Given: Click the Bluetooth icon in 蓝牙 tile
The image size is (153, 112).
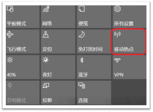Looking at the screenshot, I should (82, 60).
